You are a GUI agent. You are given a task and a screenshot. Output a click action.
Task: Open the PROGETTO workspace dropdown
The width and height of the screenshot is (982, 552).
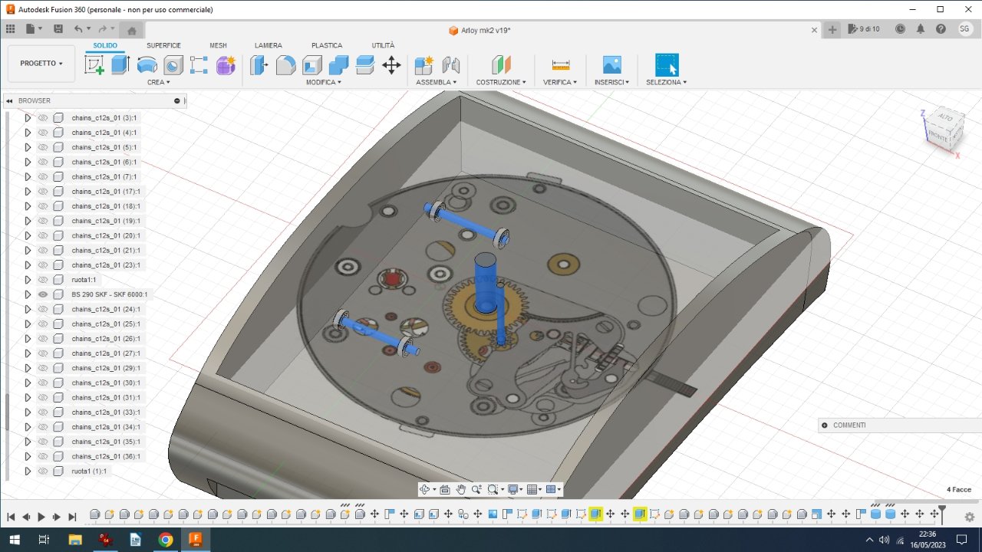click(x=41, y=64)
